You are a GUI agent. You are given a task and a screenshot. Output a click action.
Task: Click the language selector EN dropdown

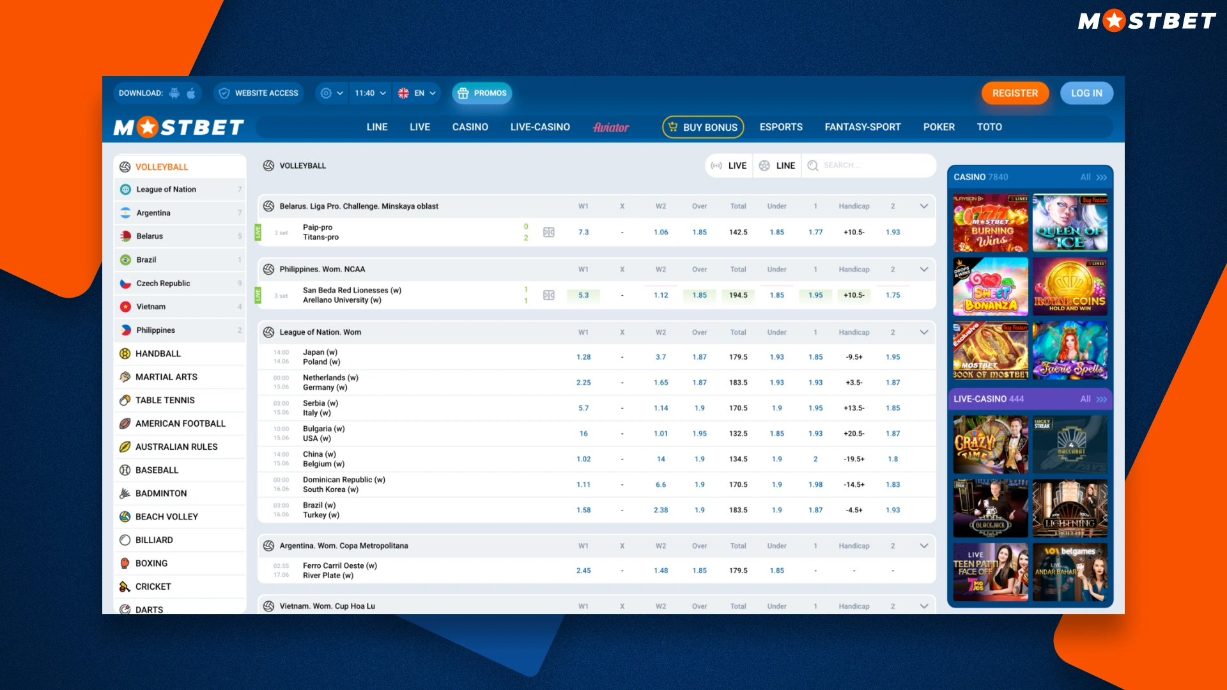tap(416, 93)
